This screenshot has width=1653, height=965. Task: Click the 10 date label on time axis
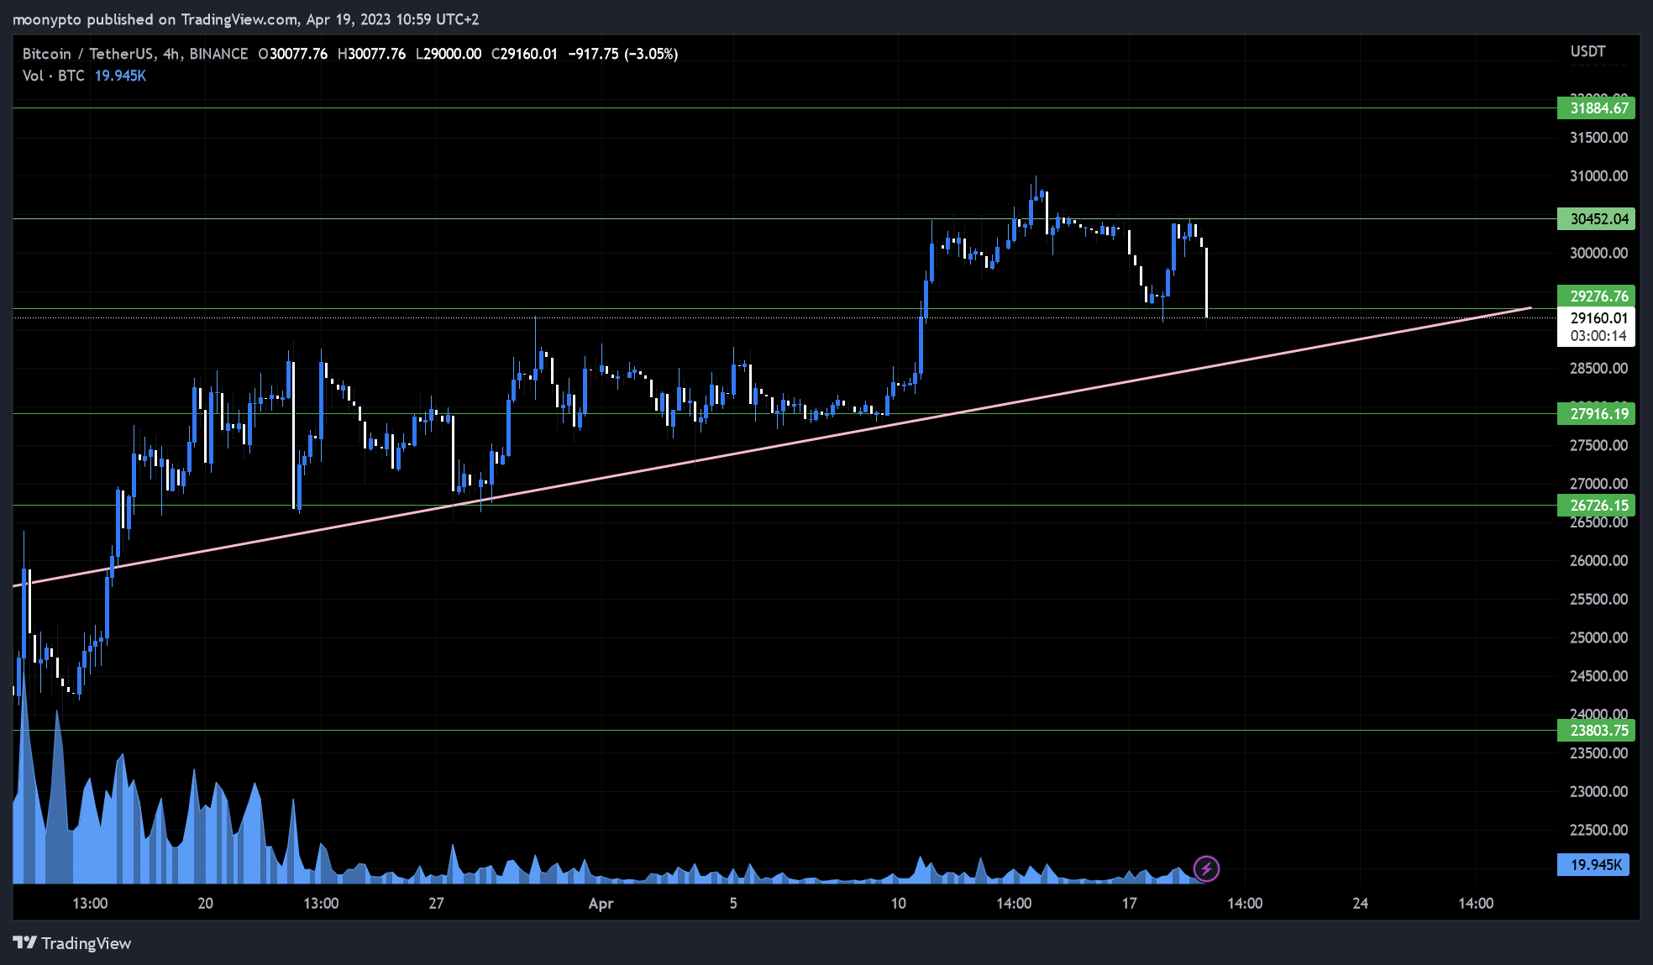click(899, 903)
